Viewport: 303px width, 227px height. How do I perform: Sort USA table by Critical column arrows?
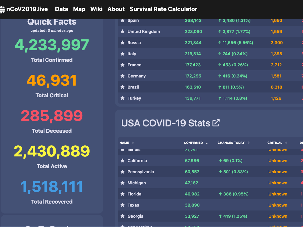click(286, 143)
